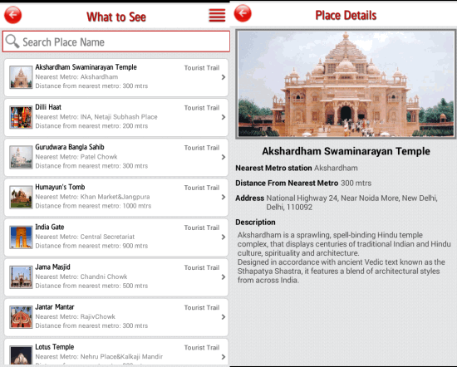Tap the large Akshardham temple photo
Image resolution: width=457 pixels, height=367 pixels.
click(346, 84)
